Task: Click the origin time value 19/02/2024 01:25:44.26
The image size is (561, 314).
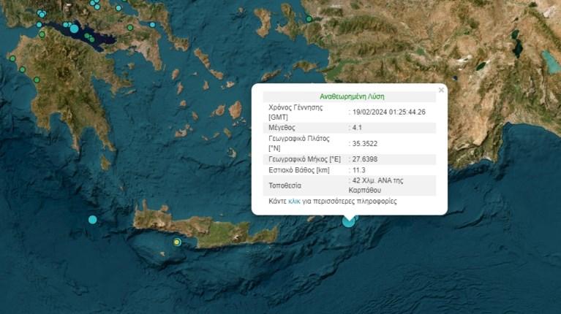Action: (388, 111)
